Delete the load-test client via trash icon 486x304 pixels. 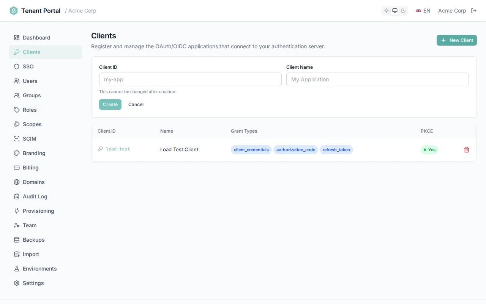point(467,150)
